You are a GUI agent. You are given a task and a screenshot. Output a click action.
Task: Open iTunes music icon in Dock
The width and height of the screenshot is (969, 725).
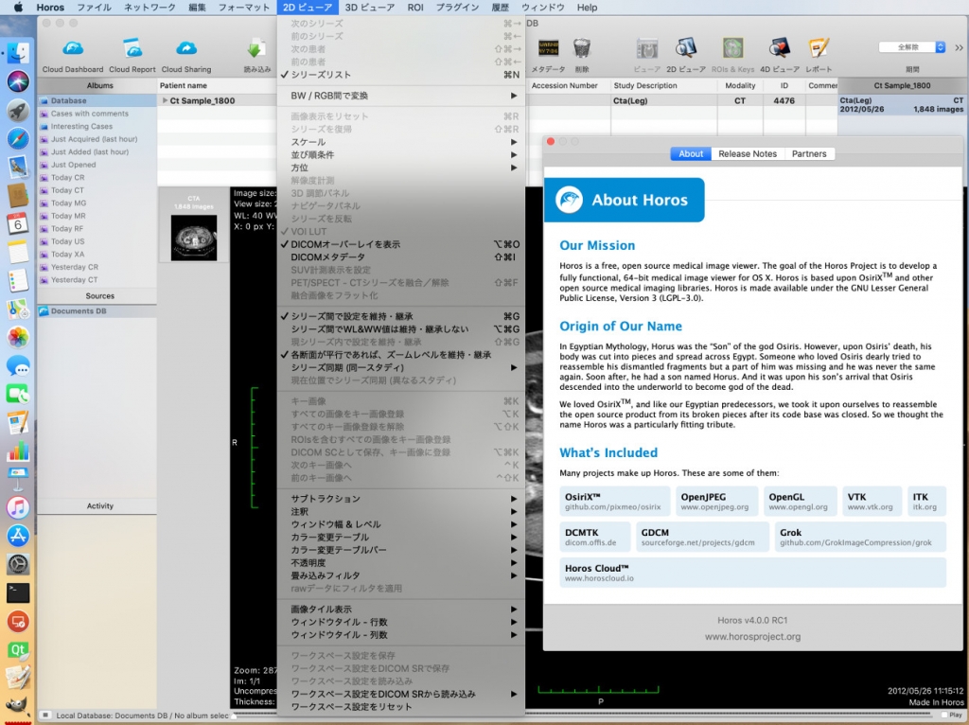tap(18, 507)
